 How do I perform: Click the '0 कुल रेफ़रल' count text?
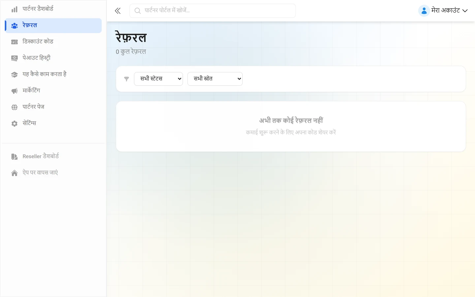(131, 52)
